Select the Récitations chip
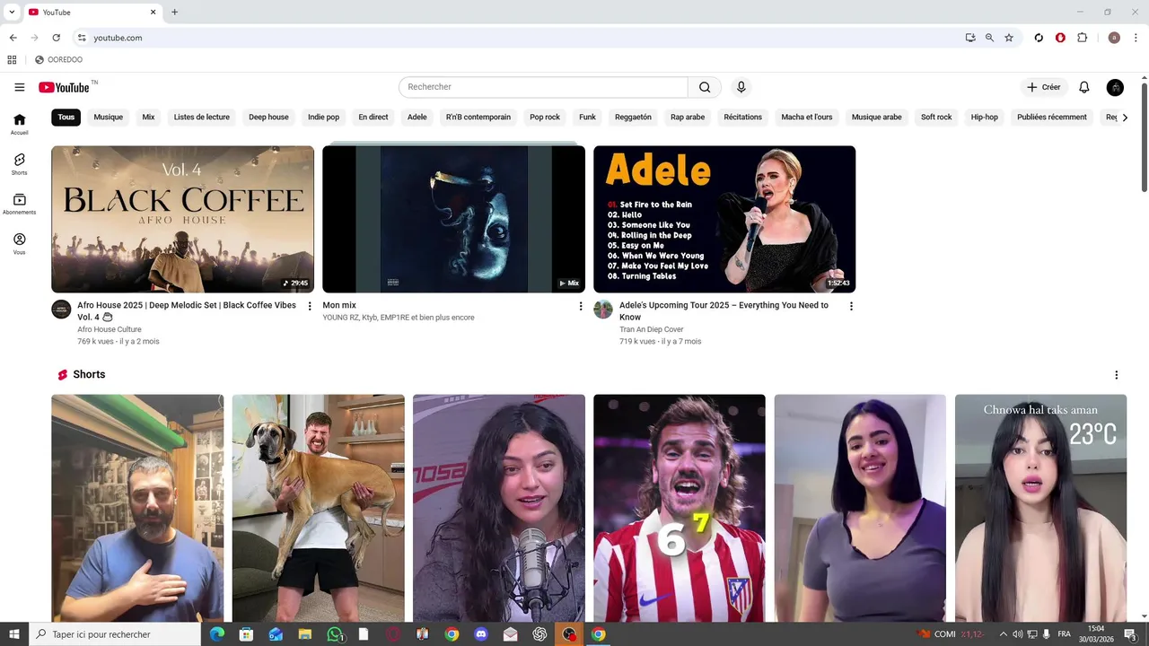The height and width of the screenshot is (646, 1149). (743, 117)
